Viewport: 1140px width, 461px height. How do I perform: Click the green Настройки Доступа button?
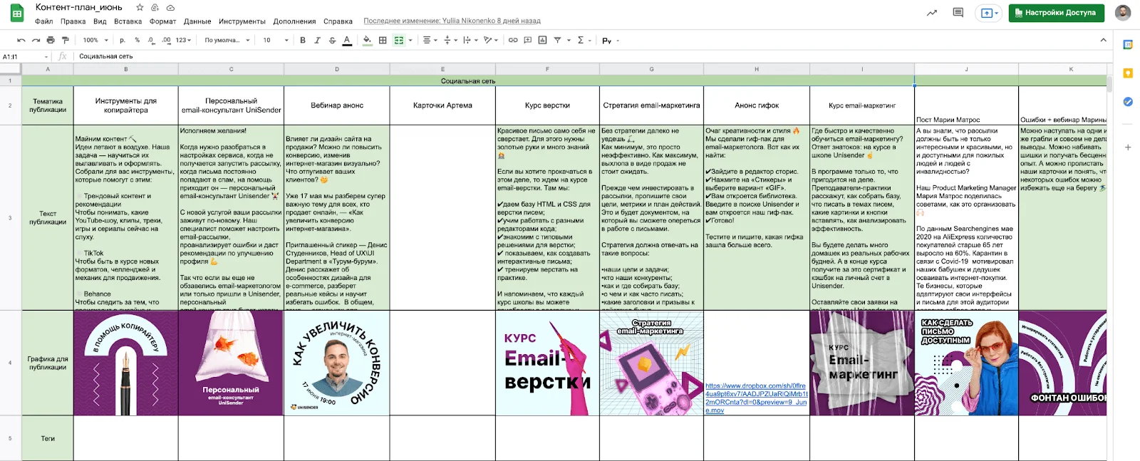coord(1056,13)
